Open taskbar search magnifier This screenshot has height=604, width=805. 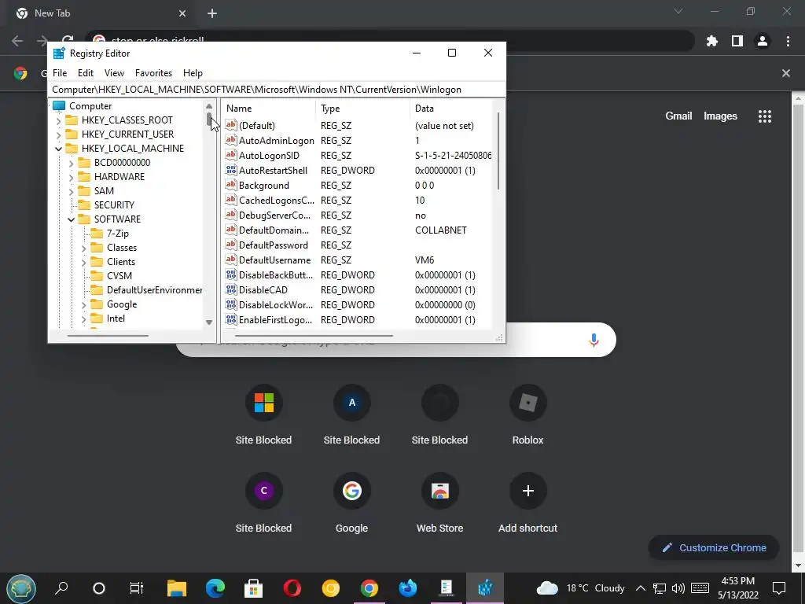61,588
